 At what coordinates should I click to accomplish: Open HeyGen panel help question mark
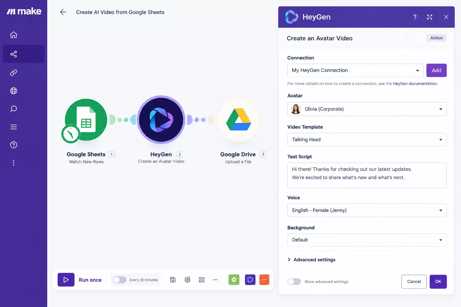point(415,17)
